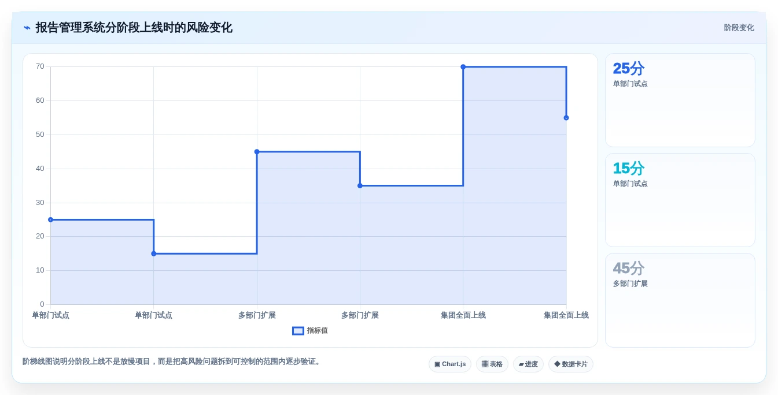Click the 15分 data card value
Viewport: 778px width, 395px height.
pos(629,169)
